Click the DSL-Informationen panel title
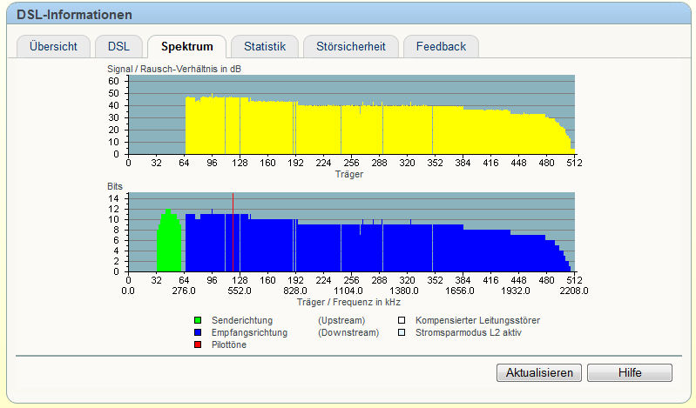The height and width of the screenshot is (408, 696). click(x=75, y=15)
